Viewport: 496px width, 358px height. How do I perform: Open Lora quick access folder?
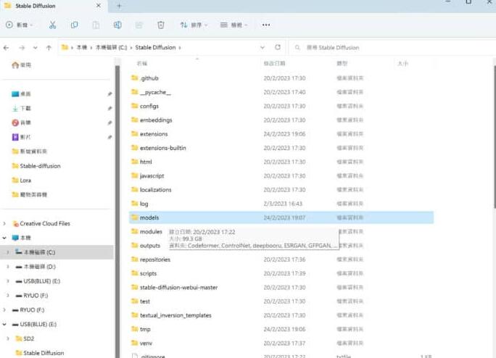(22, 180)
